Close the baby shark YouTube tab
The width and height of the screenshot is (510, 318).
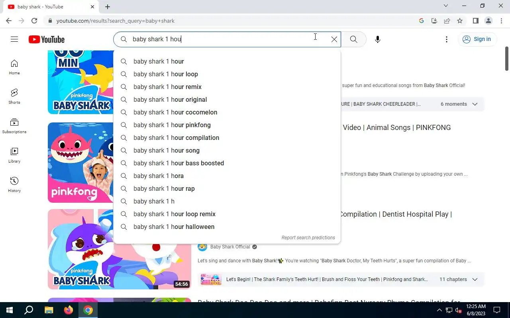pos(92,7)
